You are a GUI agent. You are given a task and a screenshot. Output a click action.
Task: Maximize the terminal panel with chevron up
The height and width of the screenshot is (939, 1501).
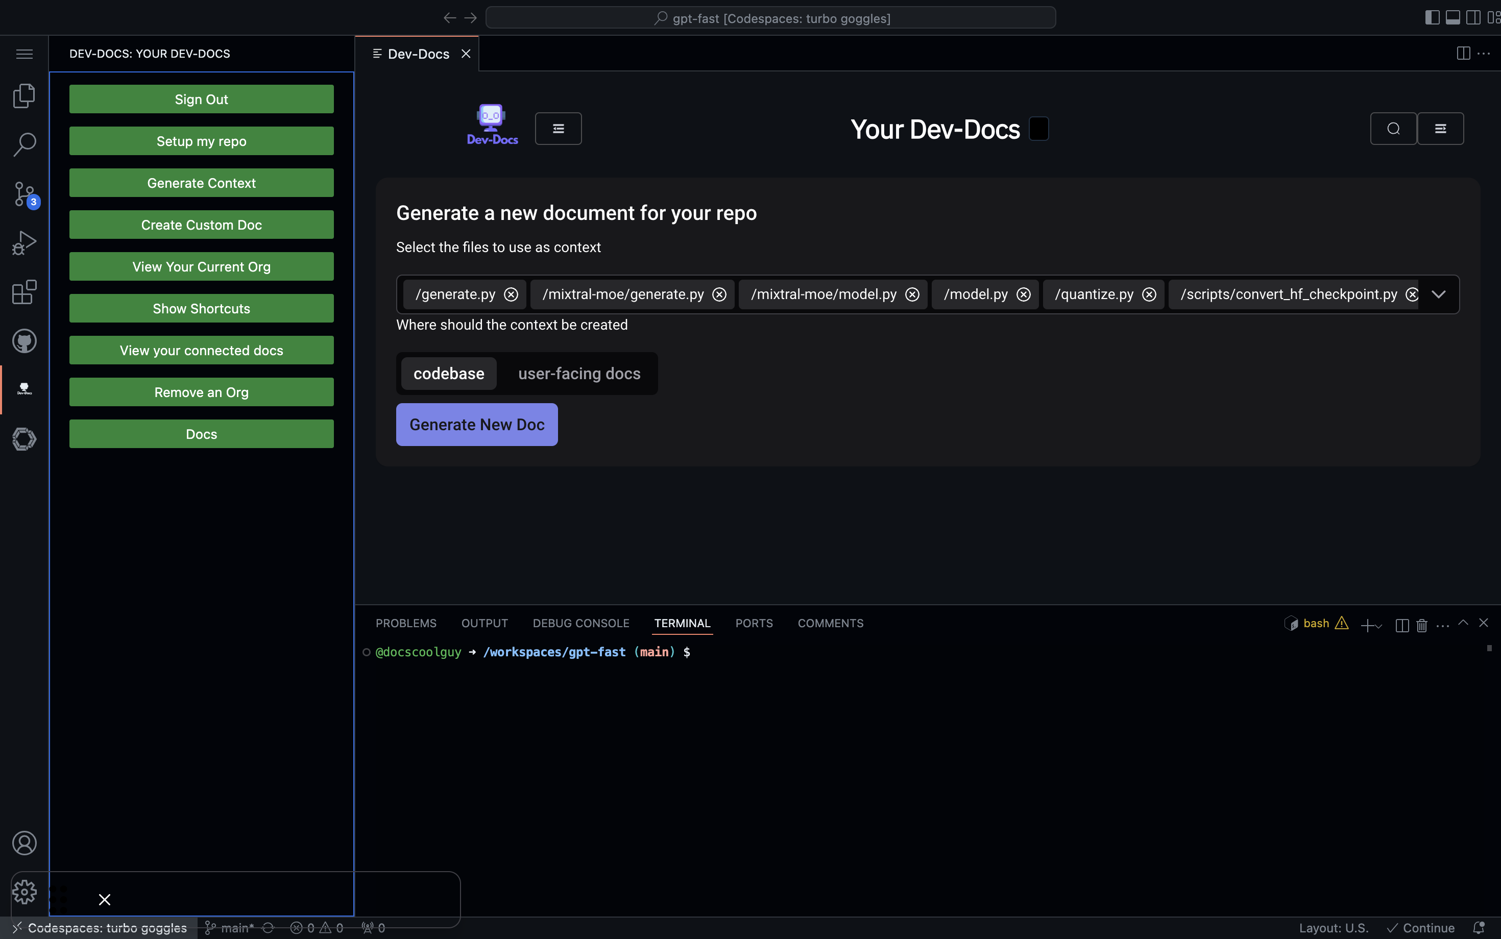click(1463, 623)
